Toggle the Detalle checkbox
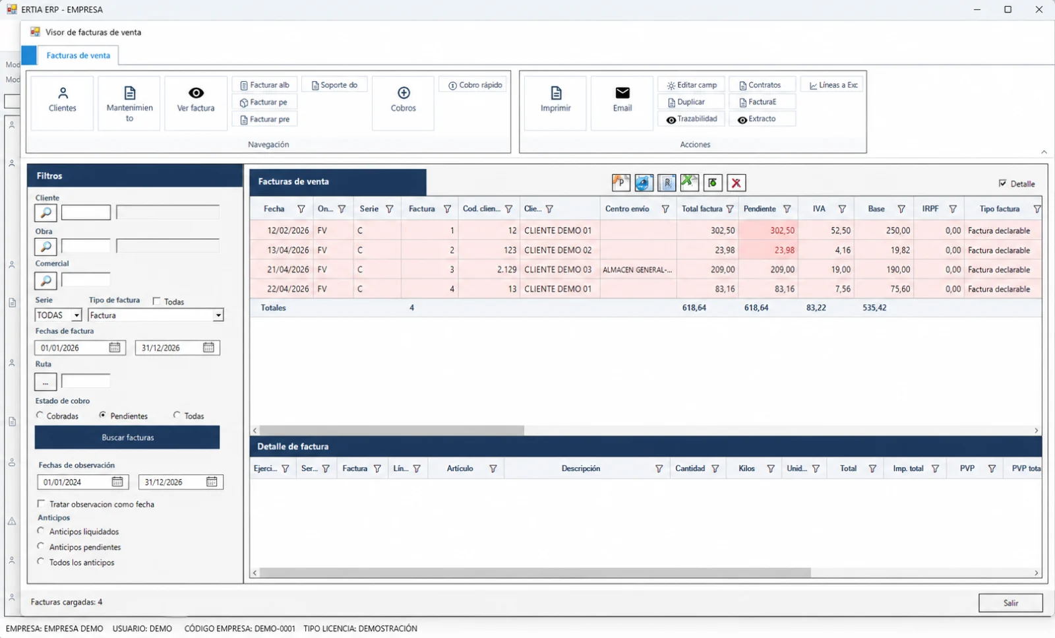1055x638 pixels. pyautogui.click(x=1003, y=183)
